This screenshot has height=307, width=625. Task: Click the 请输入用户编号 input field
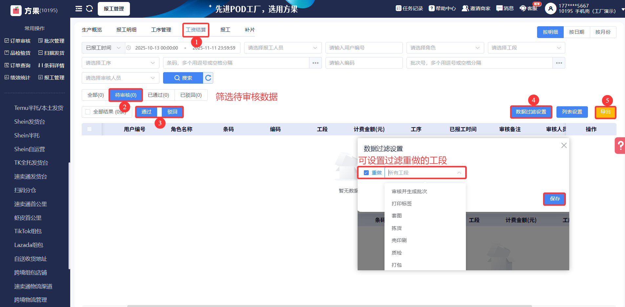coord(364,48)
